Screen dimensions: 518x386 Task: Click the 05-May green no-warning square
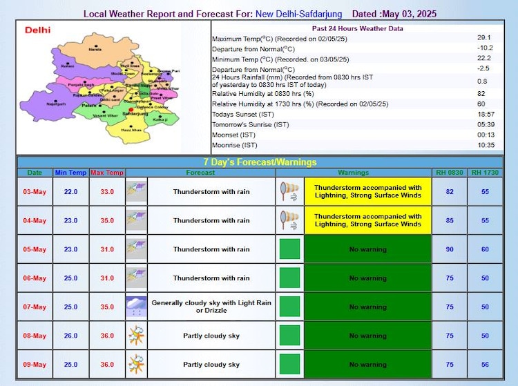click(289, 249)
